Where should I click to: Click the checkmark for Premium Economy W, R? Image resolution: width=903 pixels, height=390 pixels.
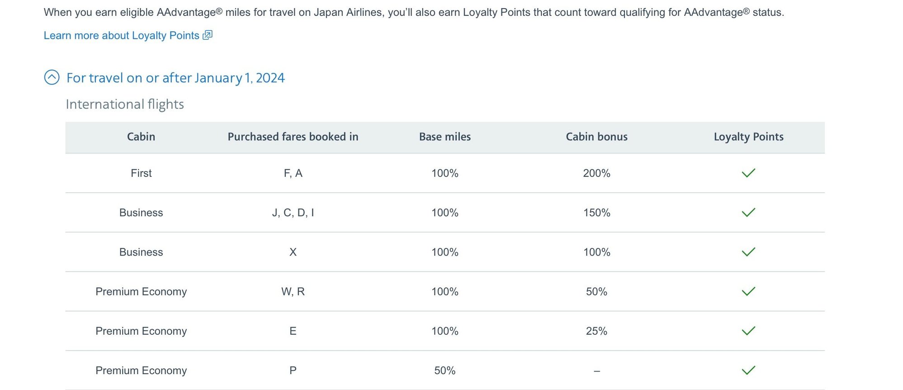pyautogui.click(x=748, y=291)
